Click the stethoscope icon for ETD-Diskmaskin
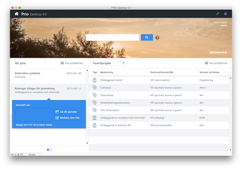The image size is (242, 170). 95,110
